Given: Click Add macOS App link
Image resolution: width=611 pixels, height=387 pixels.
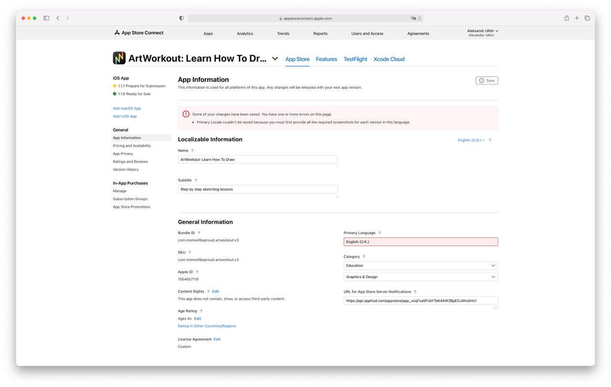Looking at the screenshot, I should (127, 108).
